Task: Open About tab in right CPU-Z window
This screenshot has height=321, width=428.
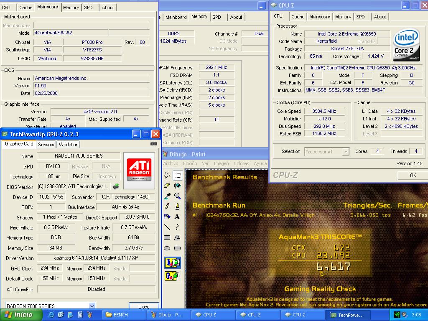Action: click(x=380, y=17)
